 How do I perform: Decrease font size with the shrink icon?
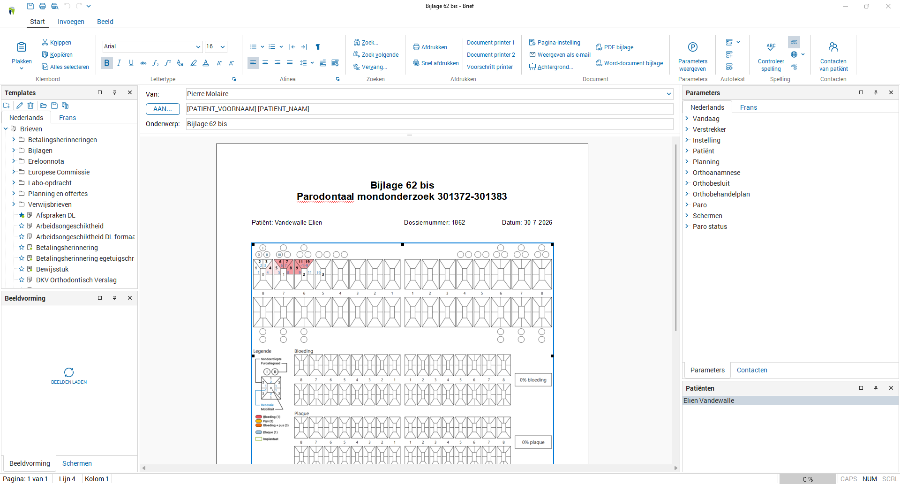coord(231,63)
